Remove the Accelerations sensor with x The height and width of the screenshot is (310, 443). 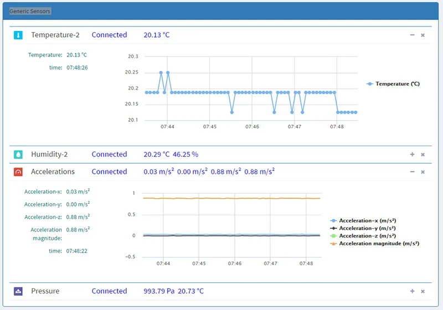point(423,172)
